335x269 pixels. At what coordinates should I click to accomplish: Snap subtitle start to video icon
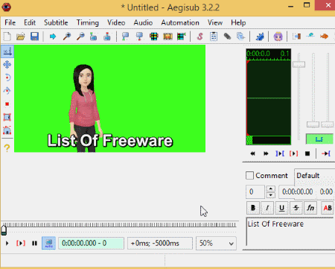[125, 37]
